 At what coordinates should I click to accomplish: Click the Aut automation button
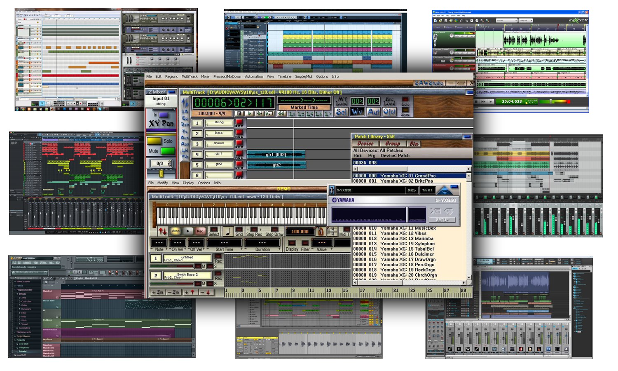click(374, 112)
